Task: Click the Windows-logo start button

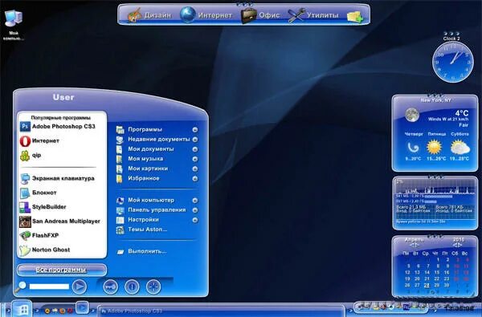Action: tap(22, 309)
